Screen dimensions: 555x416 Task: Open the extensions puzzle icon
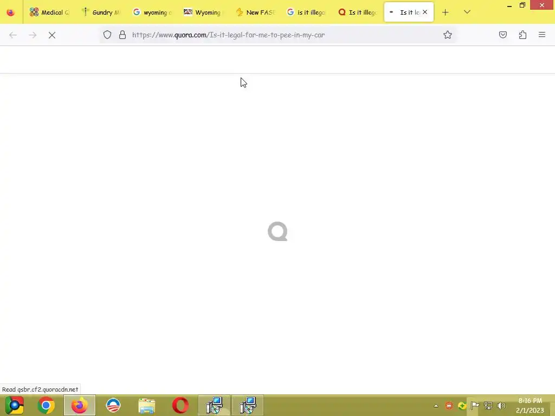[522, 35]
